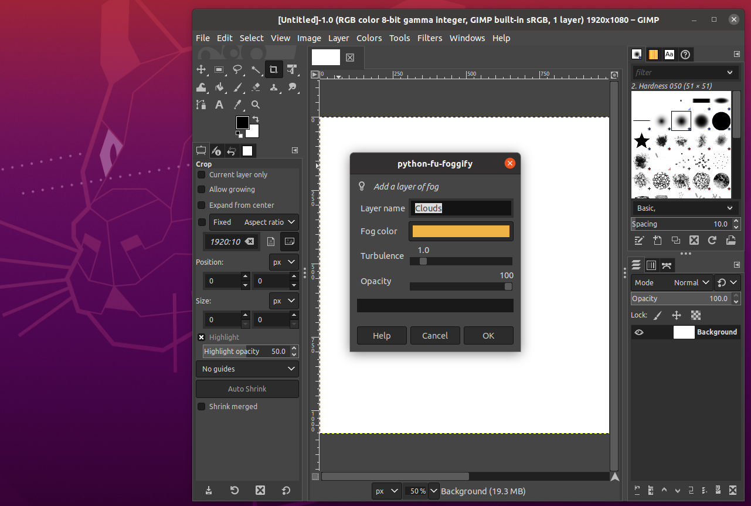Click the lock alpha channel checkerboard icon
This screenshot has width=751, height=506.
[x=695, y=315]
